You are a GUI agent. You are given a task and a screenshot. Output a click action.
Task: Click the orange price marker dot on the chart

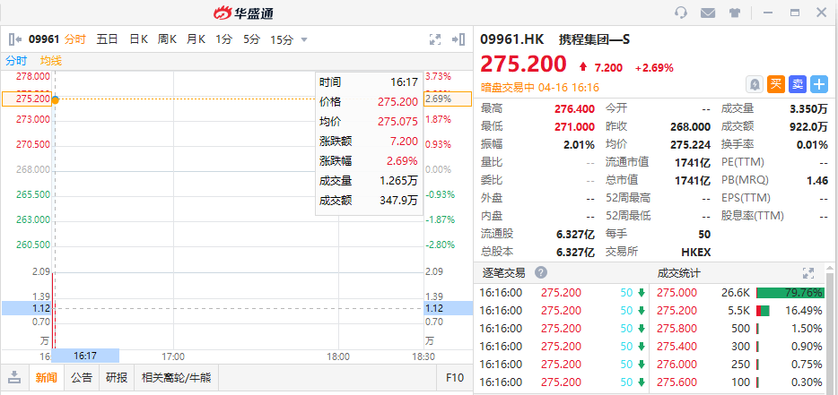tap(55, 99)
